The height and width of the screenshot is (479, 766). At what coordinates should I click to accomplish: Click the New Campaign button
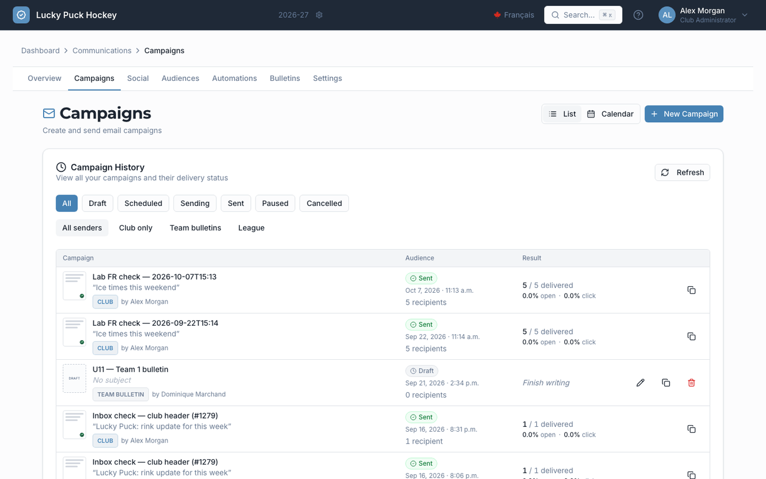[x=684, y=114]
